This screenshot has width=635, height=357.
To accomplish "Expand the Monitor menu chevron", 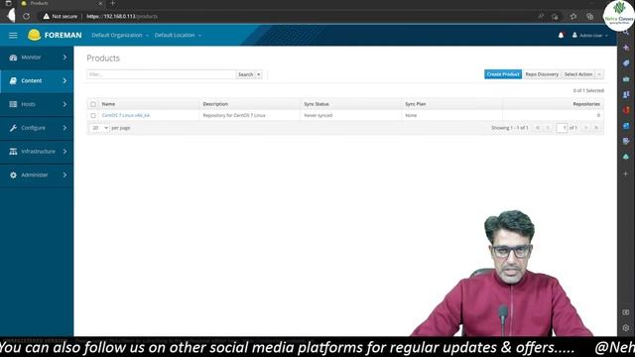I will [x=64, y=58].
